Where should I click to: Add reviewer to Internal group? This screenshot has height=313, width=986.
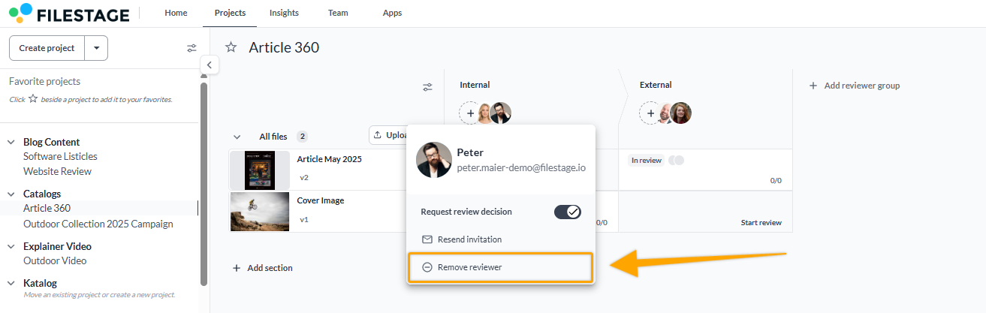point(471,113)
